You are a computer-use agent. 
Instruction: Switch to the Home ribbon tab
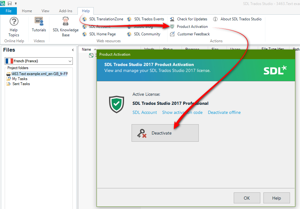[x=27, y=11]
